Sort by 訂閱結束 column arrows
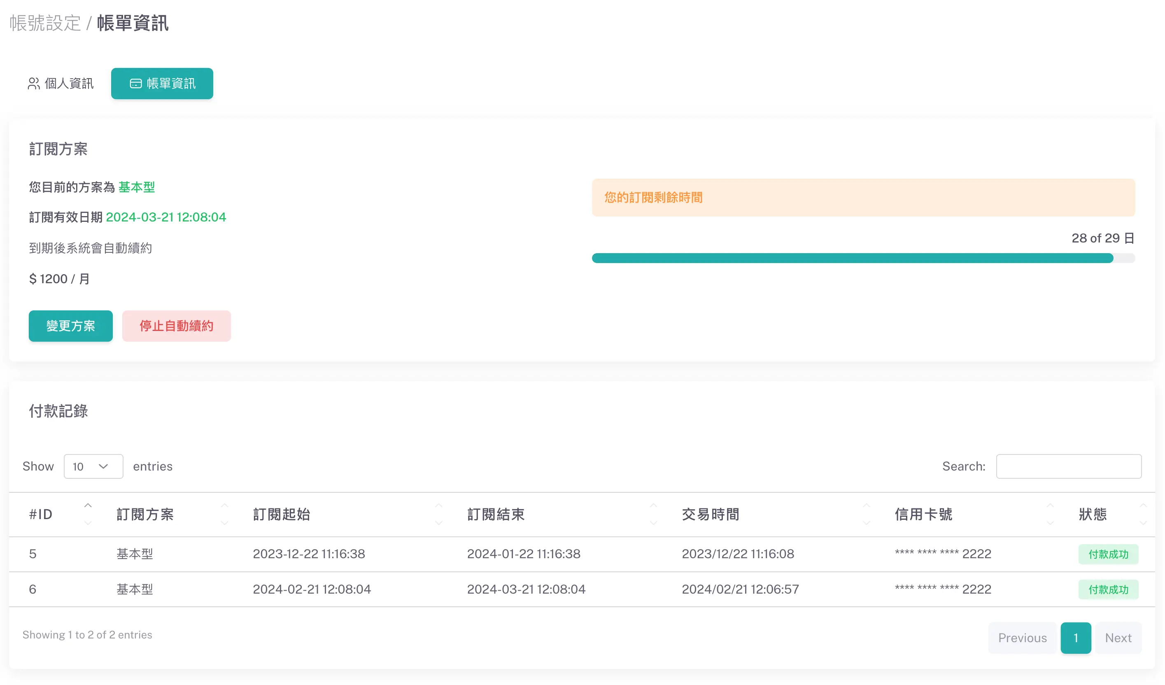Image resolution: width=1165 pixels, height=685 pixels. coord(653,514)
